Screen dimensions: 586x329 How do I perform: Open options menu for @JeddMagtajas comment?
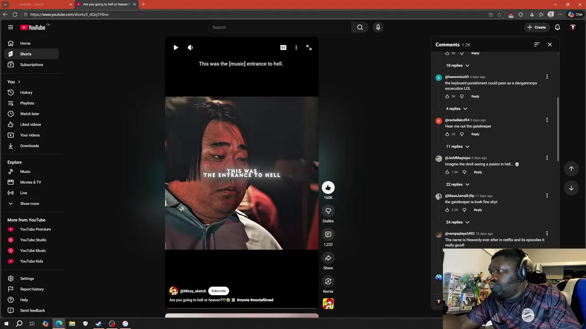(547, 158)
